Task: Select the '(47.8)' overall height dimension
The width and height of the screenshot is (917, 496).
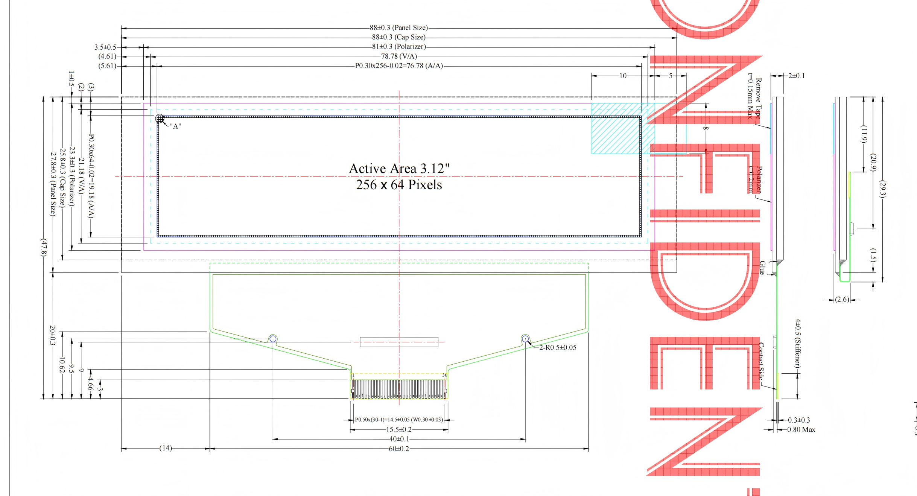Action: point(44,247)
